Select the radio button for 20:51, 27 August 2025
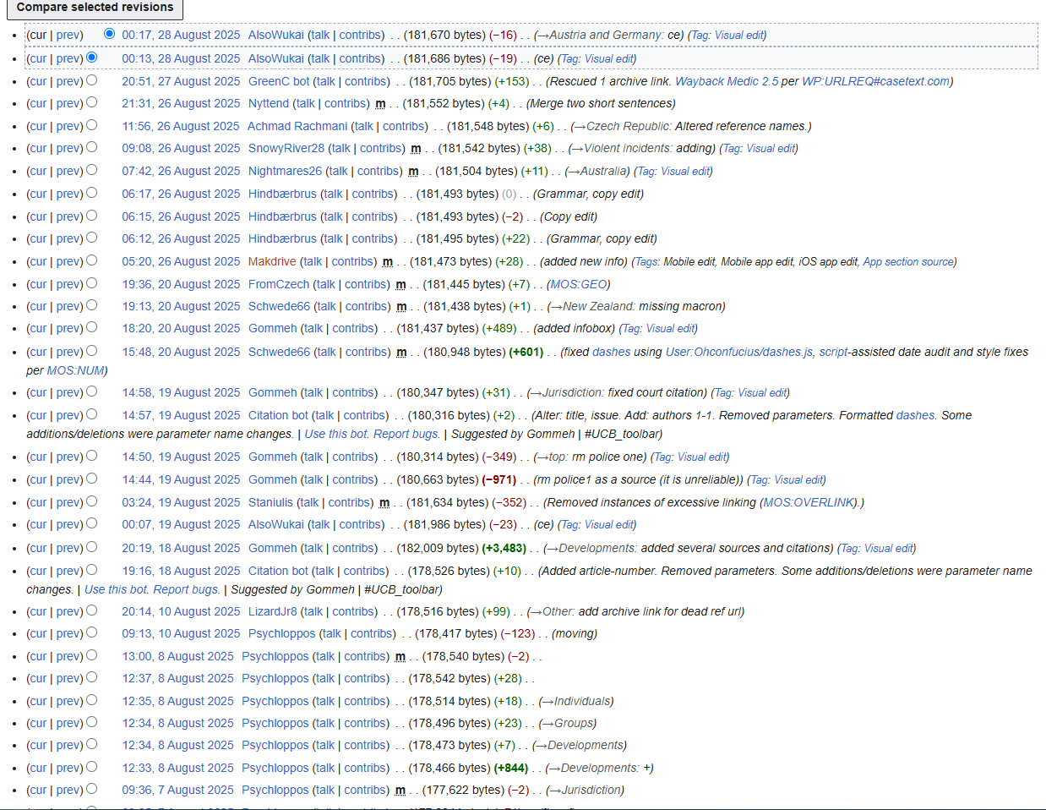Viewport: 1046px width, 810px height. click(x=91, y=80)
